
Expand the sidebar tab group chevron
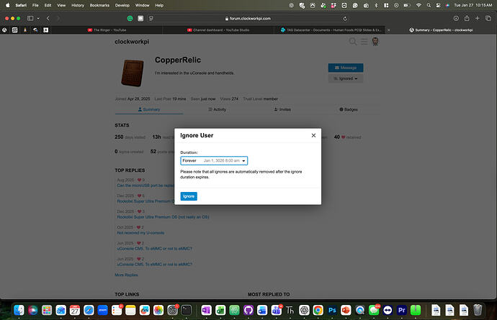pyautogui.click(x=38, y=19)
